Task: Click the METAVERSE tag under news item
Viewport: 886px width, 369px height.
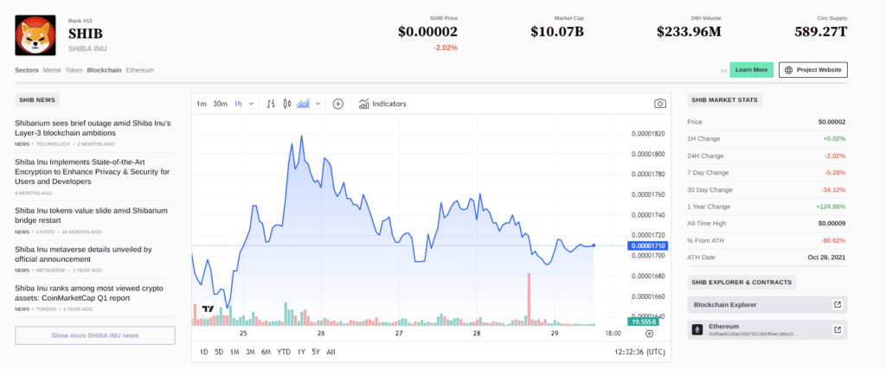Action: [51, 270]
